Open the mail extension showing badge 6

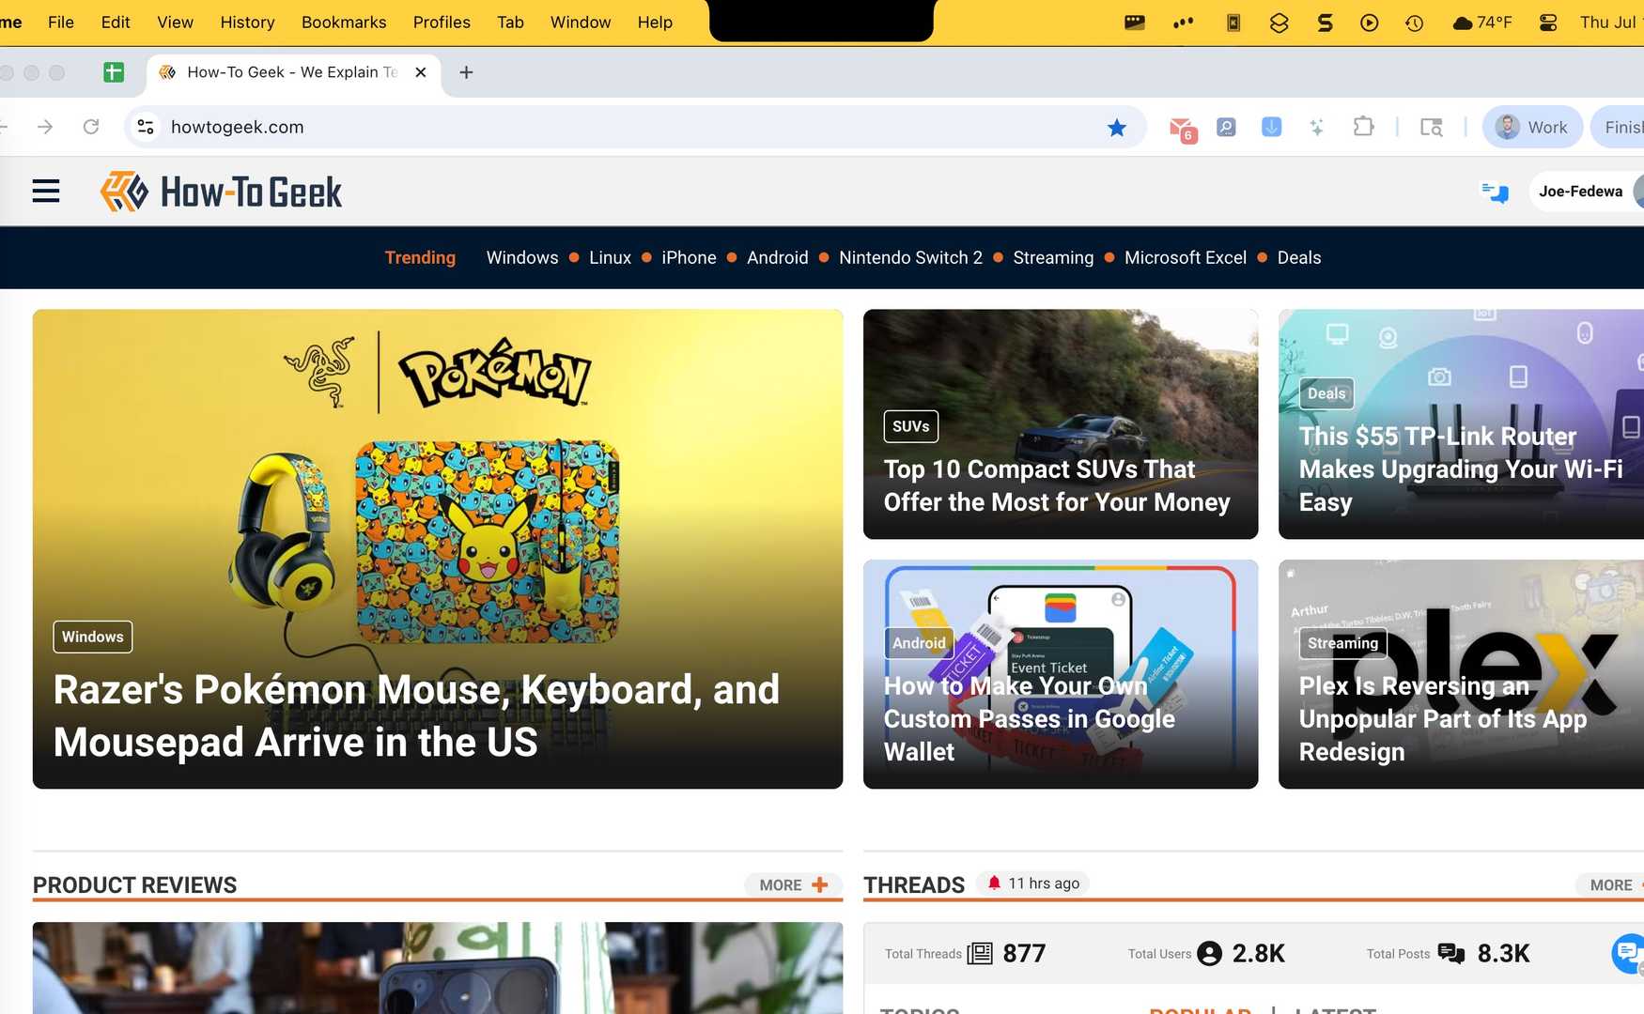1182,128
